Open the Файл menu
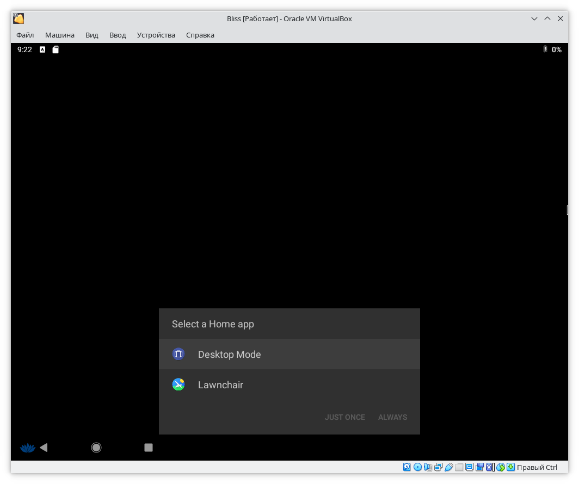This screenshot has width=579, height=484. coord(25,35)
